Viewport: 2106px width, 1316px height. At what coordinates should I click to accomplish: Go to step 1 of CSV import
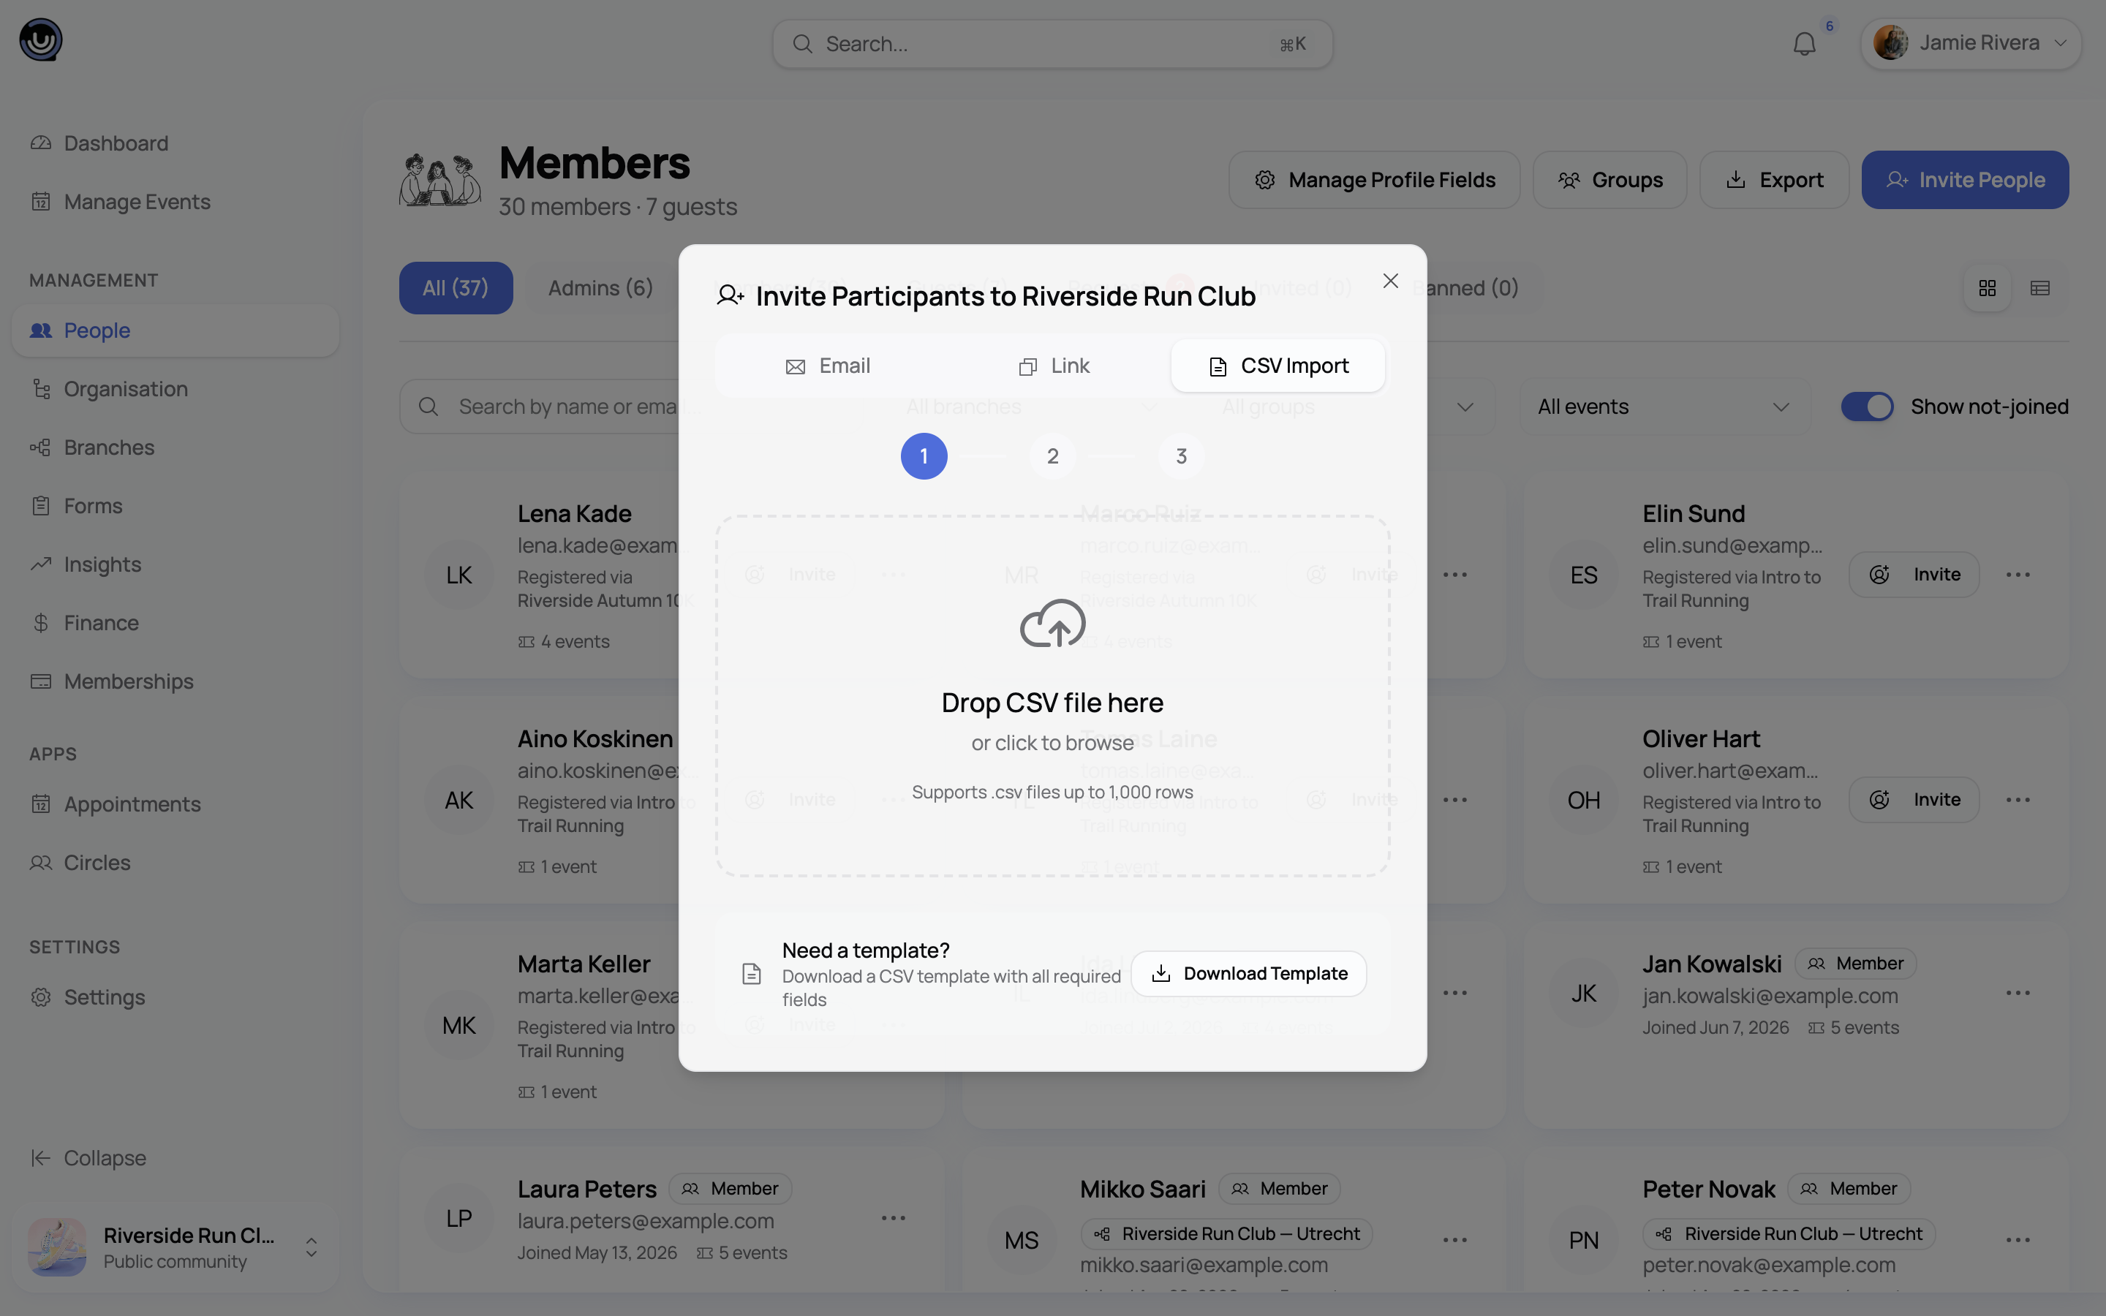pyautogui.click(x=924, y=456)
